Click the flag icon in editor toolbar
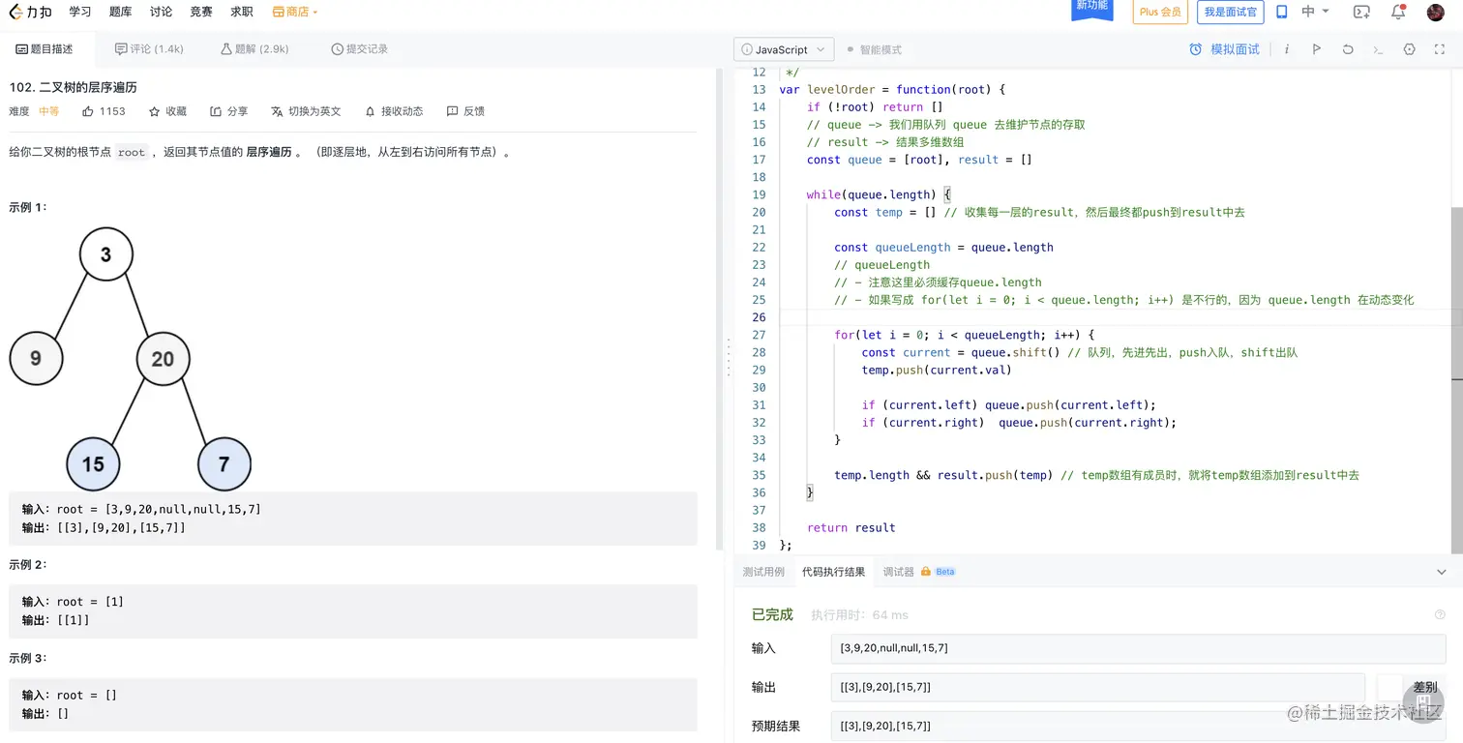 [1316, 49]
